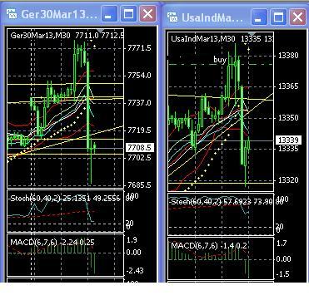Minimize the UsaIndMar13 chart window
This screenshot has width=309, height=300.
point(258,17)
